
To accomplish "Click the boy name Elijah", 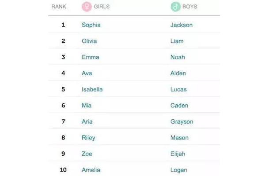I will click(x=178, y=154).
